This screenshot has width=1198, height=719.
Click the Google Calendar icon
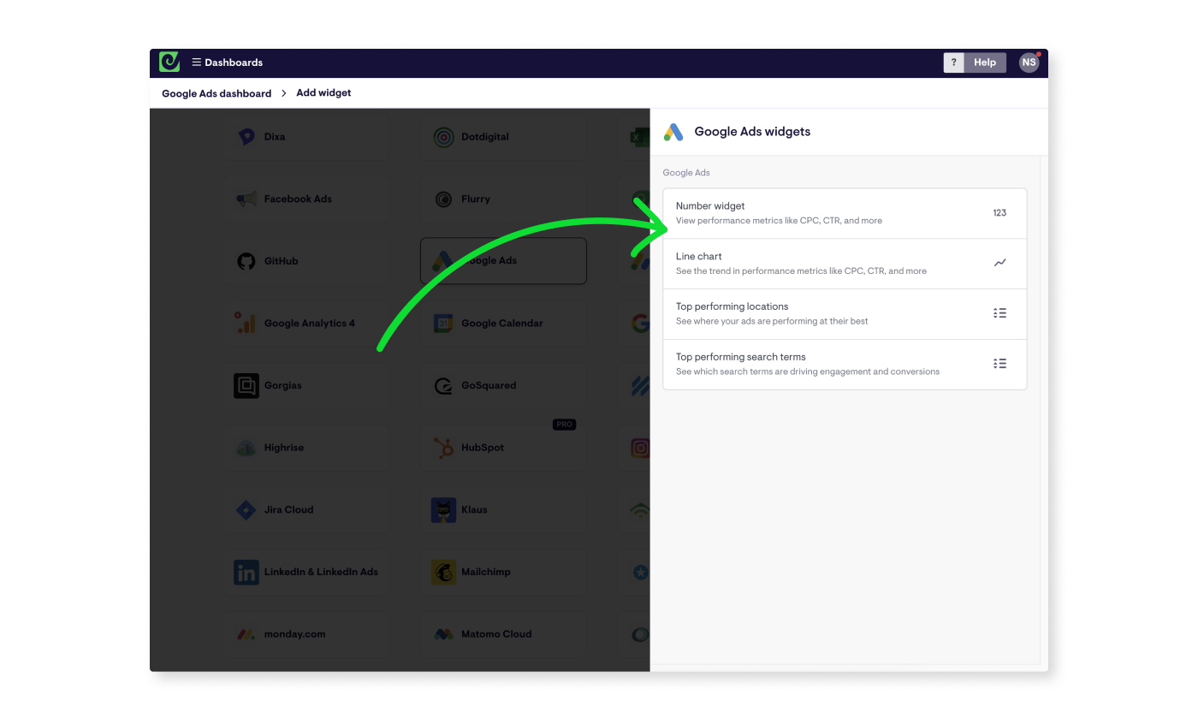click(x=443, y=324)
